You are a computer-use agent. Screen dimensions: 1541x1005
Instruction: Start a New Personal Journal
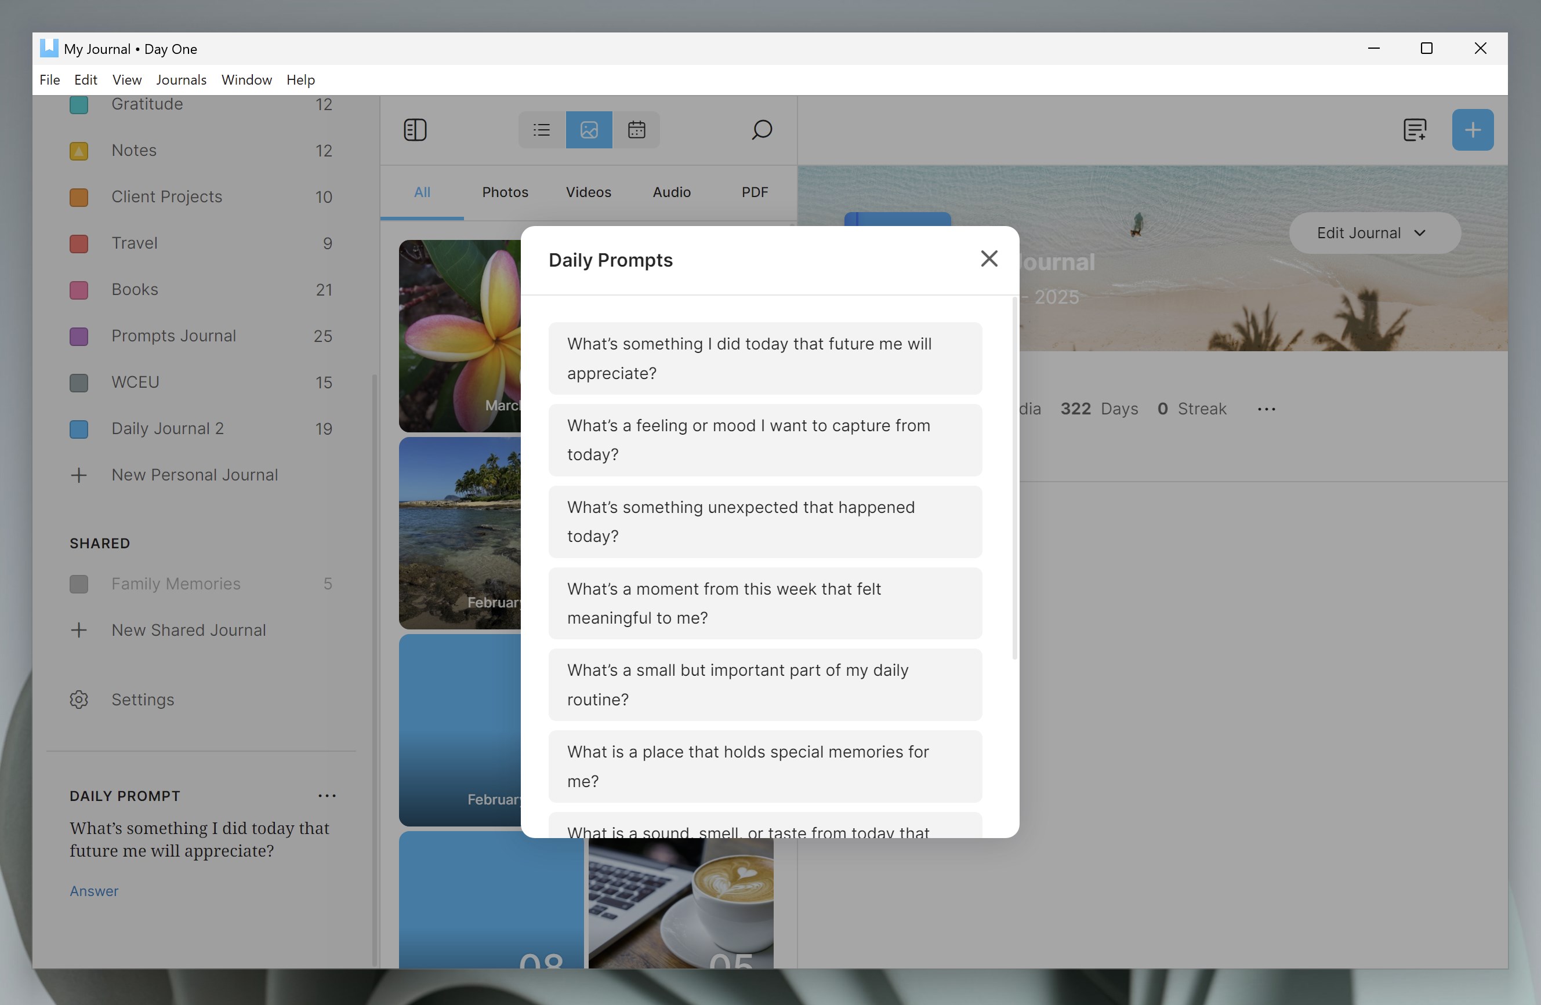195,474
